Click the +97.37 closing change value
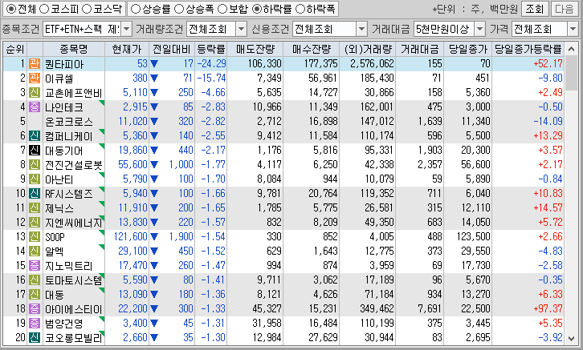Viewport: 583px width, 350px height. (548, 308)
